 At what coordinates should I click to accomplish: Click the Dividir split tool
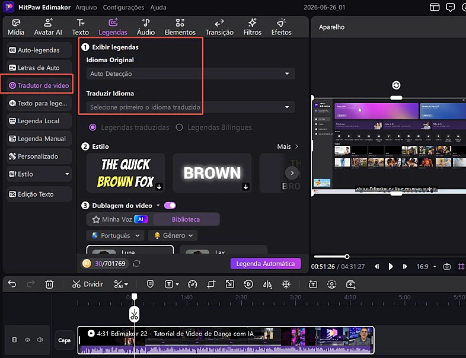pyautogui.click(x=87, y=285)
